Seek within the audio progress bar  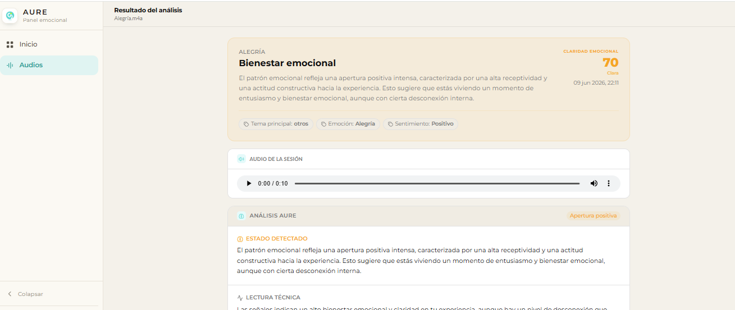(437, 183)
